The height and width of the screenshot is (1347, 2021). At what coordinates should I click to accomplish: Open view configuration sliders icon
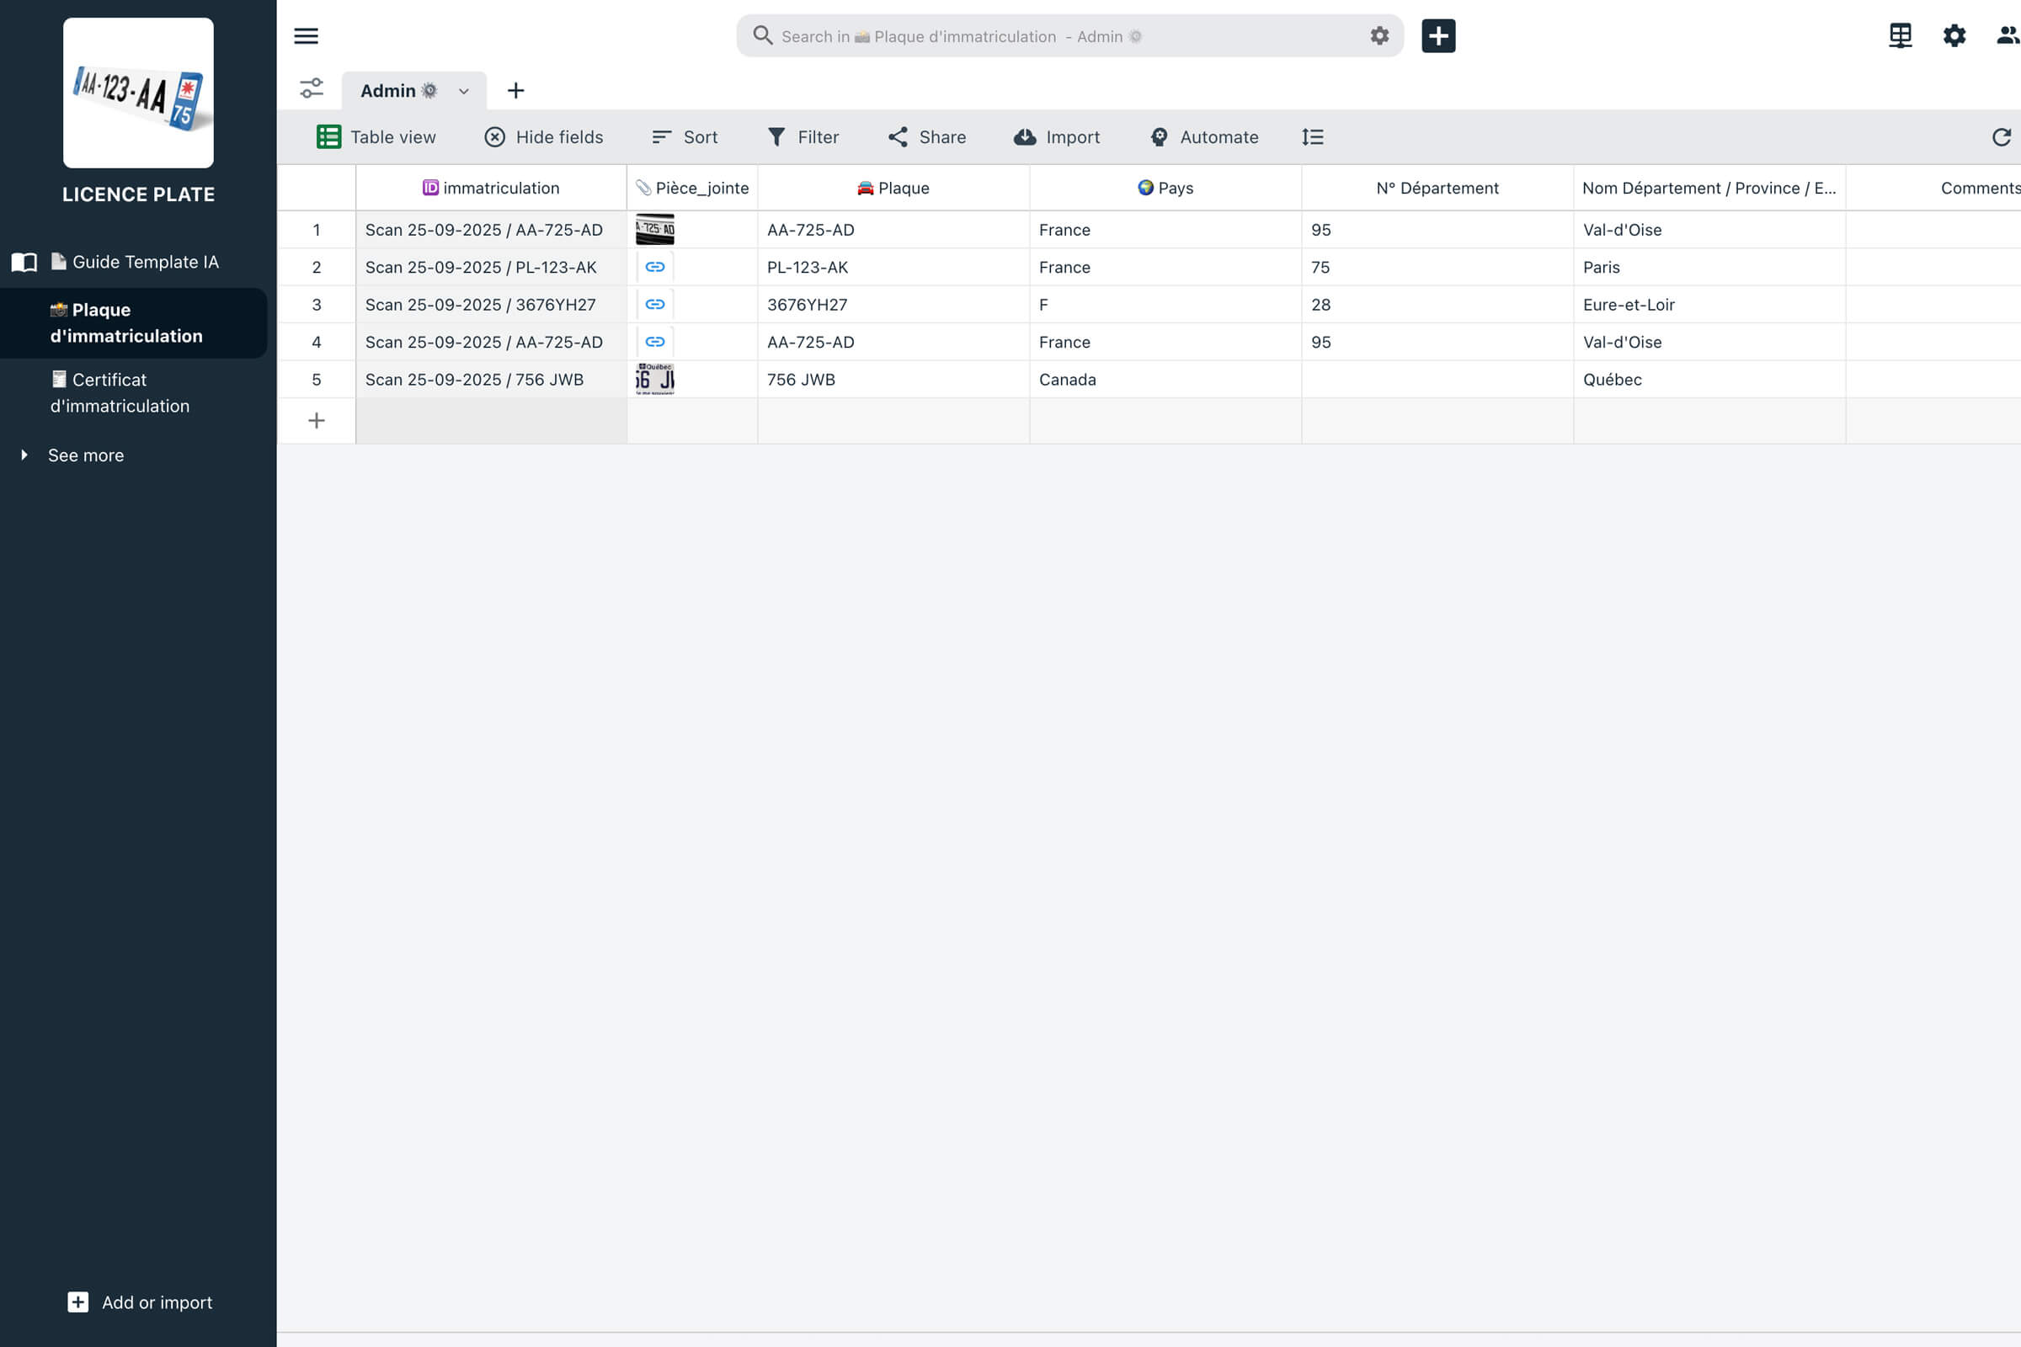[x=311, y=89]
